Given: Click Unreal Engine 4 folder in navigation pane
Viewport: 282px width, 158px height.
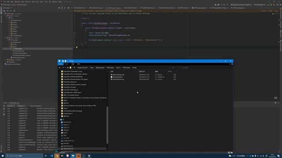Looking at the screenshot, I should tap(67, 114).
